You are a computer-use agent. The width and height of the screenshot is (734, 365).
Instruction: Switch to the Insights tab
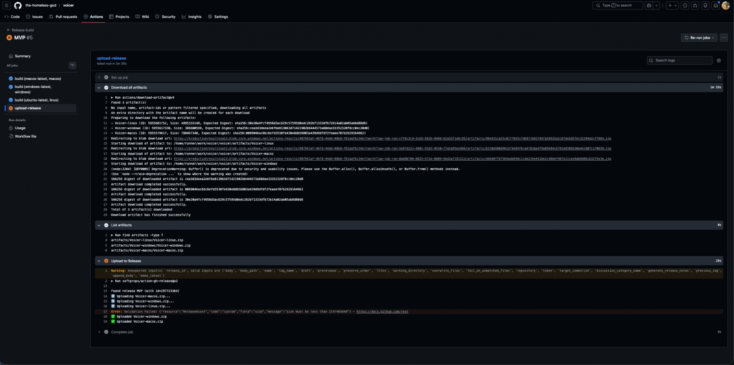[x=191, y=16]
